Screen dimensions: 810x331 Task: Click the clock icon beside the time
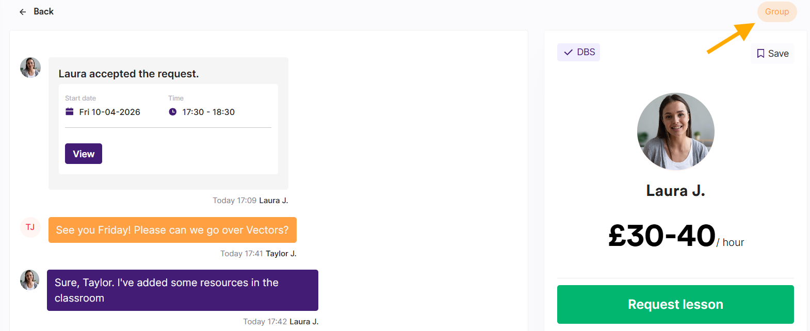173,112
